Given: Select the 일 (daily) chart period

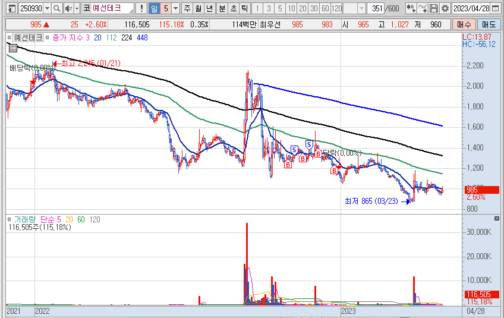Looking at the screenshot, I should pos(155,8).
